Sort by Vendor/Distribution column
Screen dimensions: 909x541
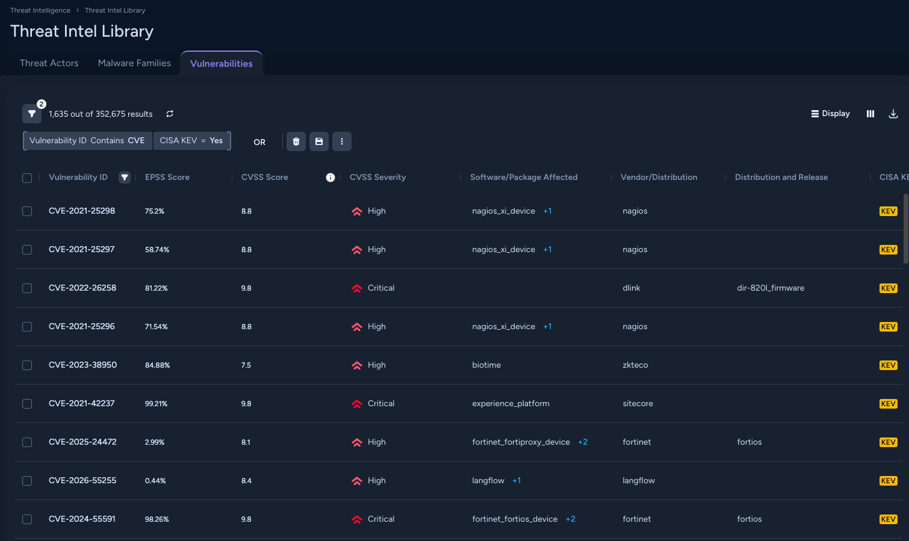tap(659, 178)
